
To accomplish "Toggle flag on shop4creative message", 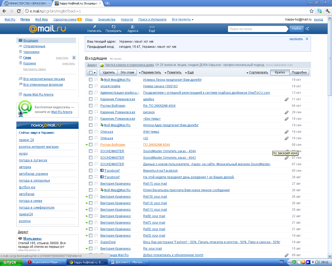I will coord(96,86).
